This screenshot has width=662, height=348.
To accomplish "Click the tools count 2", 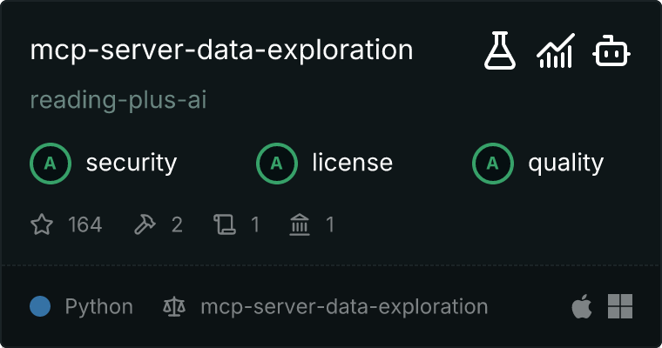I will [177, 224].
